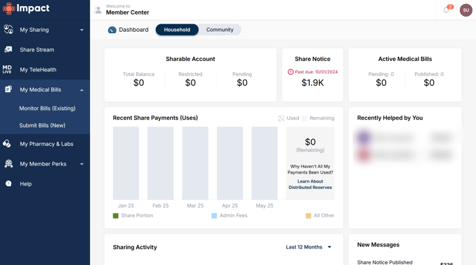This screenshot has width=476, height=265.
Task: Click the Share Stream chat icon
Action: pyautogui.click(x=8, y=50)
